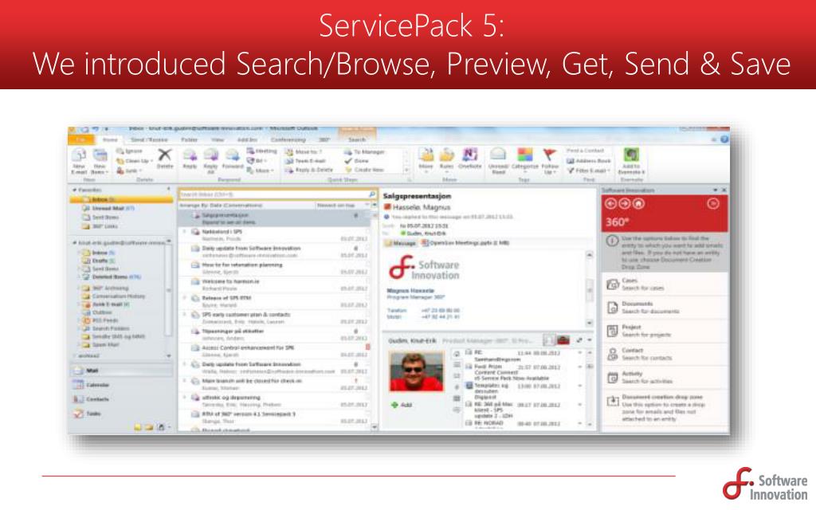Open Activity search in 360° panel
This screenshot has height=510, width=816.
click(665, 378)
